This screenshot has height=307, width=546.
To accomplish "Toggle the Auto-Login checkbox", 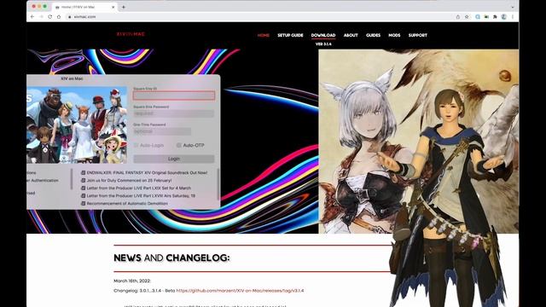I will tap(136, 145).
